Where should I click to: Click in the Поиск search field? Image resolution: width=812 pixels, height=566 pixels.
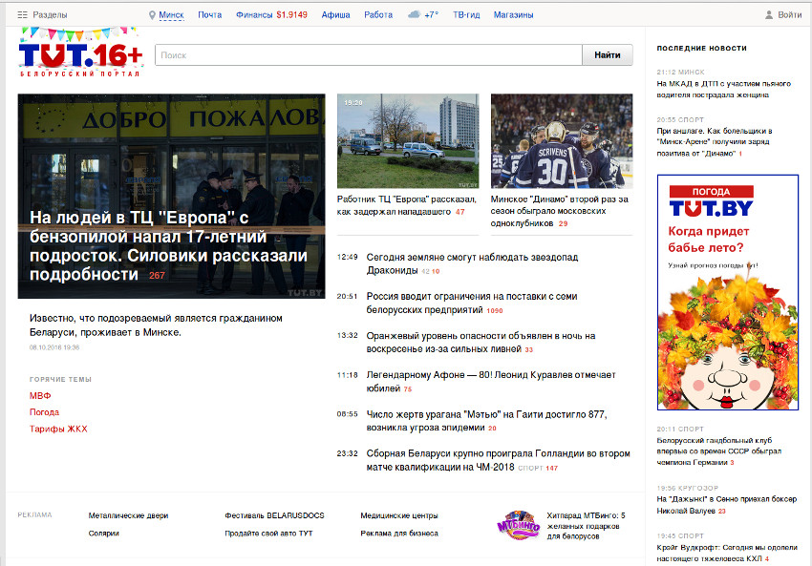tap(368, 55)
